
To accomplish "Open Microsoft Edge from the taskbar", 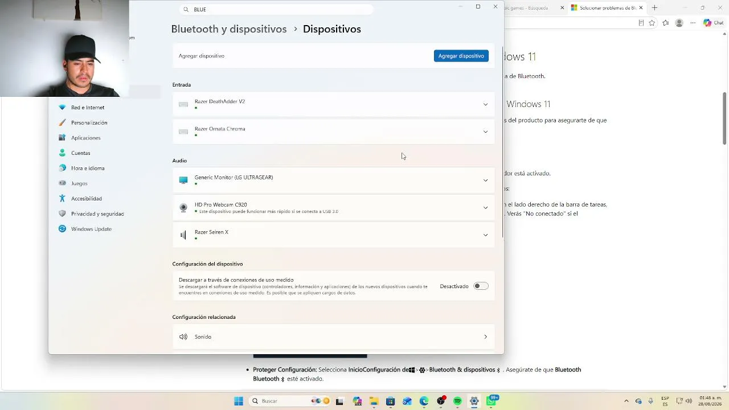I will pos(424,401).
